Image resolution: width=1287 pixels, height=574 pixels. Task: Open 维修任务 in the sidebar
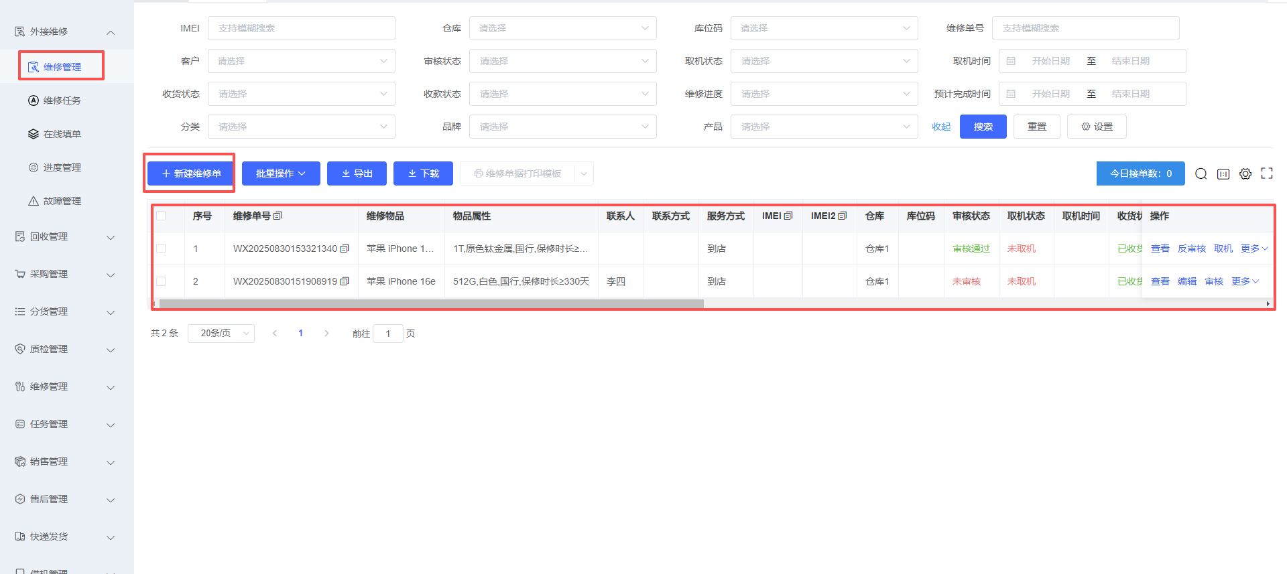(62, 100)
